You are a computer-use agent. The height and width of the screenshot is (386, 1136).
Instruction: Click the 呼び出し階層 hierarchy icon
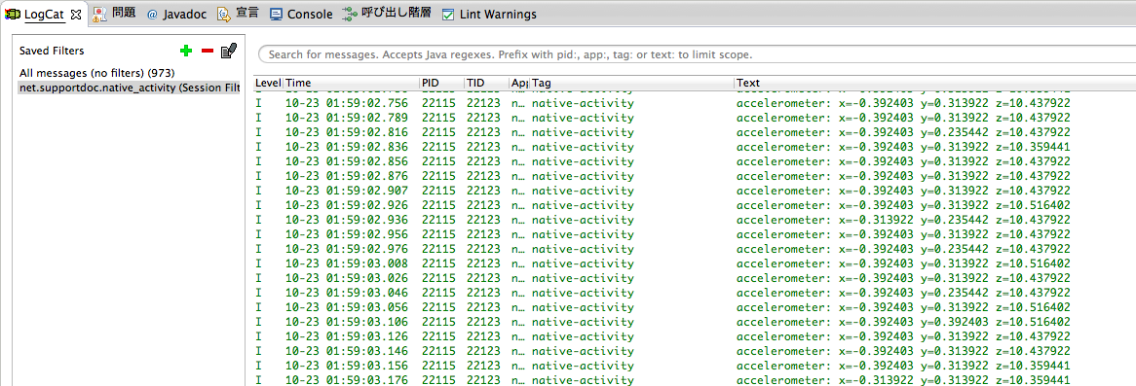click(351, 14)
